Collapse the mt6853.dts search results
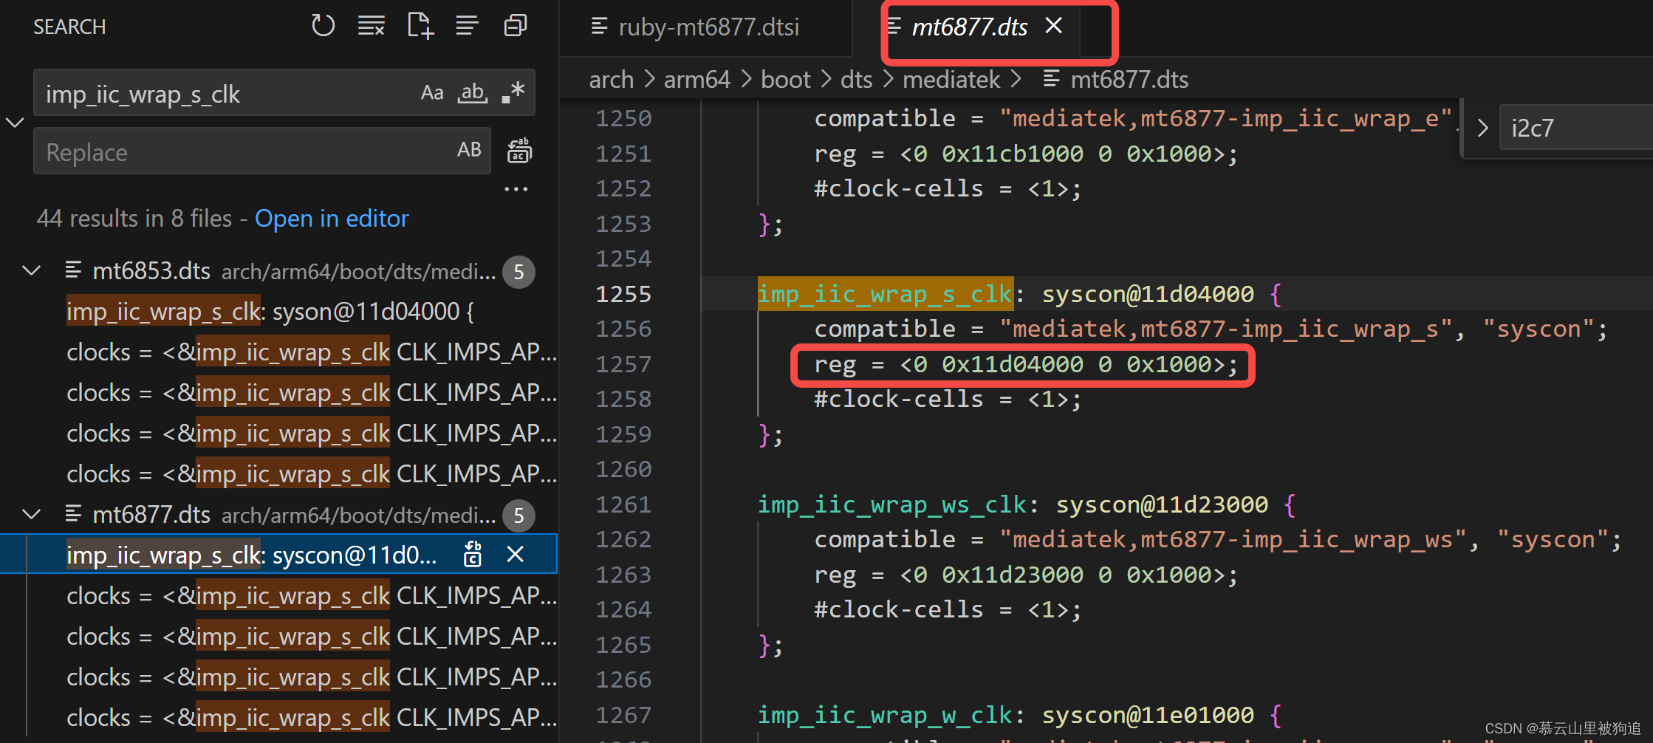Viewport: 1653px width, 743px height. 32,271
